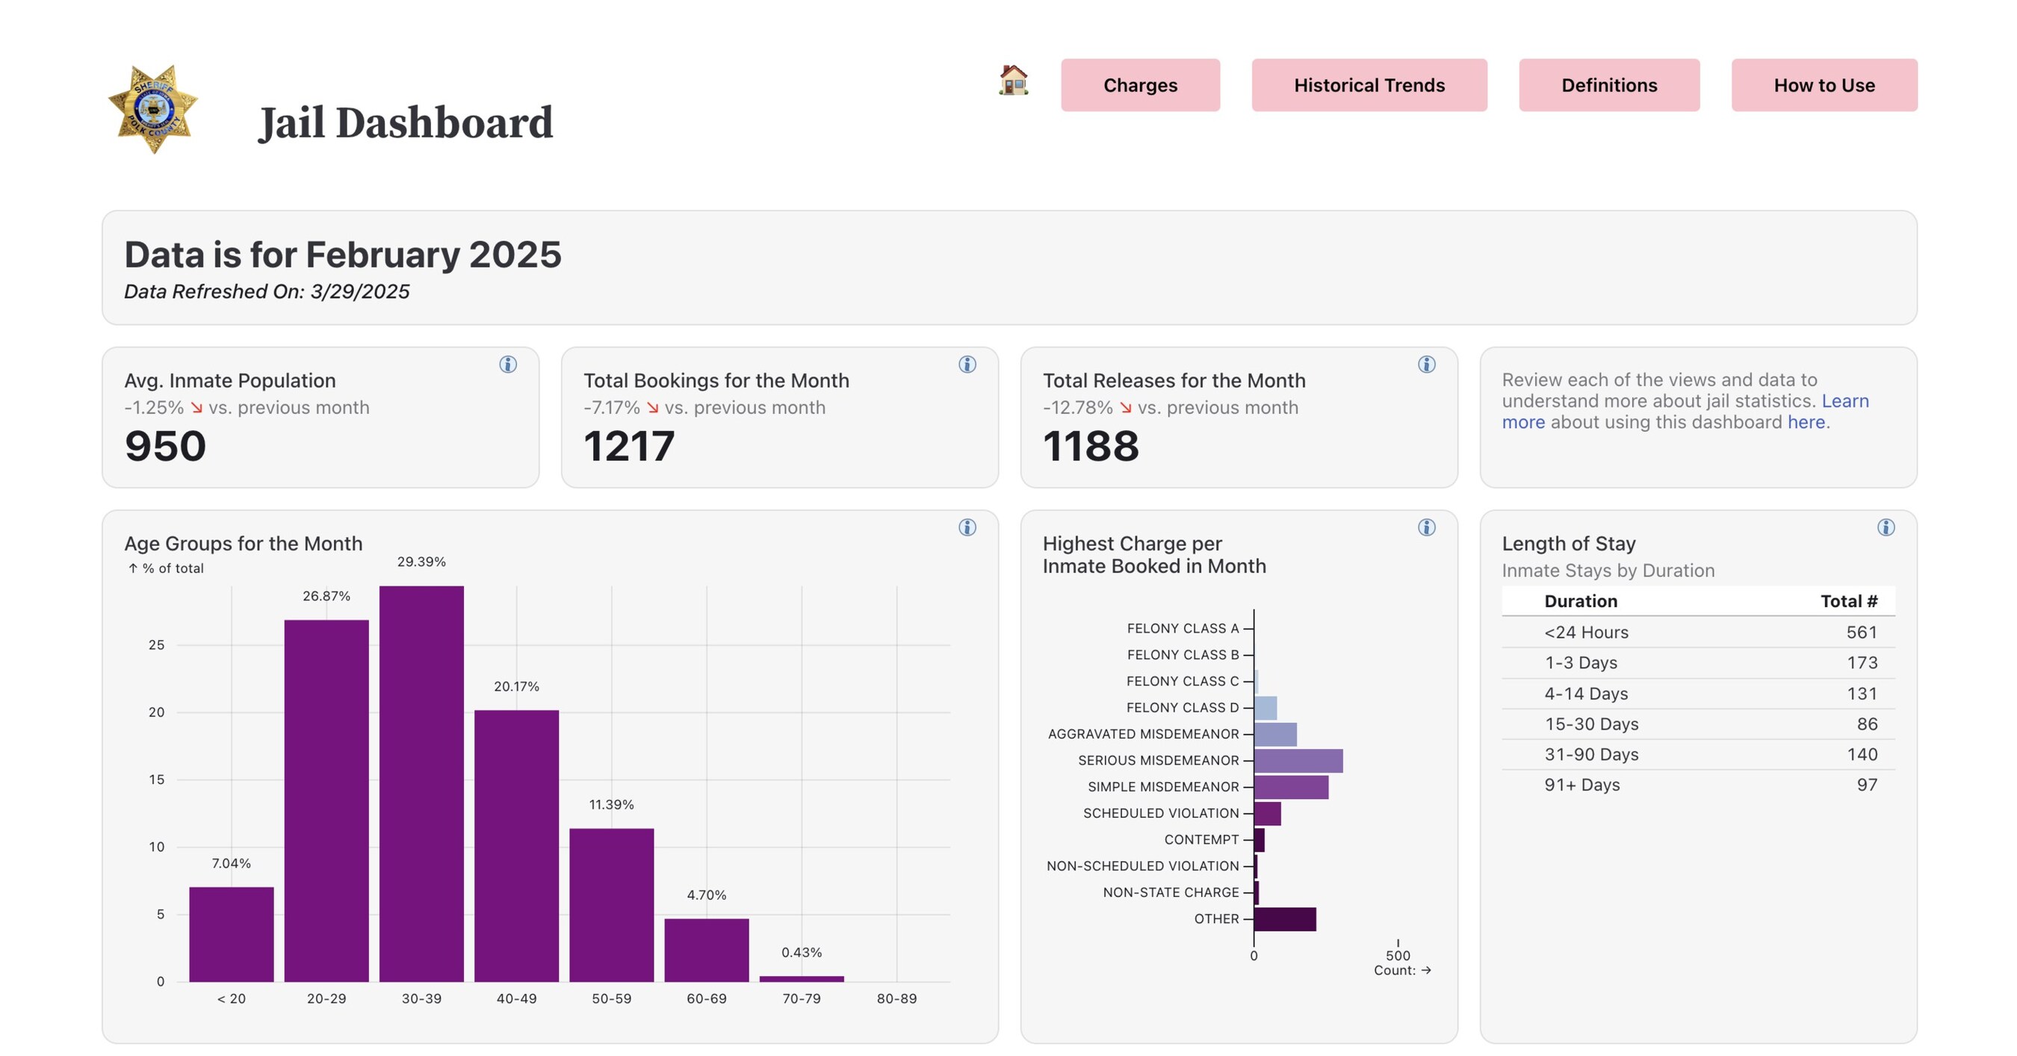Click info icon on Highest Charge chart

click(x=1426, y=527)
